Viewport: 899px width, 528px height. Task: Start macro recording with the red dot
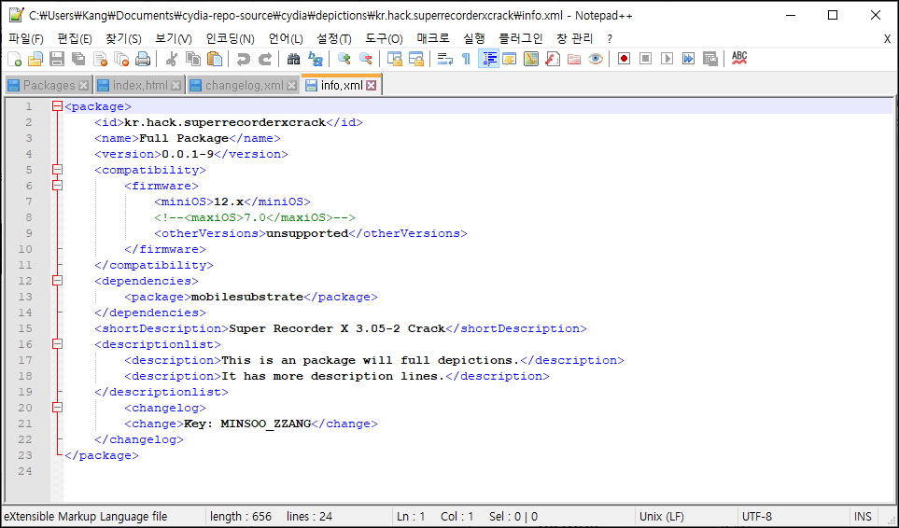coord(624,59)
